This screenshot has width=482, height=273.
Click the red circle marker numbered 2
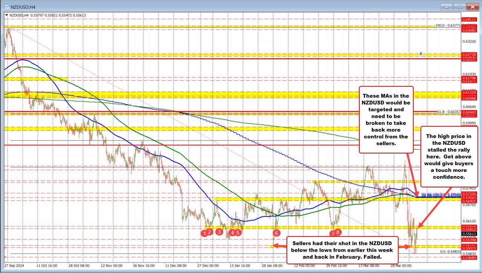click(x=210, y=232)
